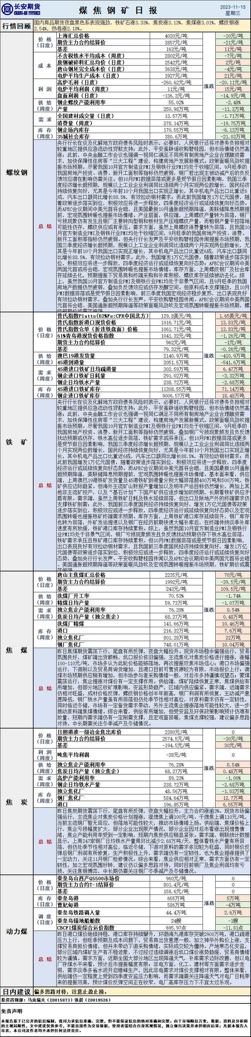
Task: Click the 45港到港量 row label
Action: pyautogui.click(x=71, y=362)
